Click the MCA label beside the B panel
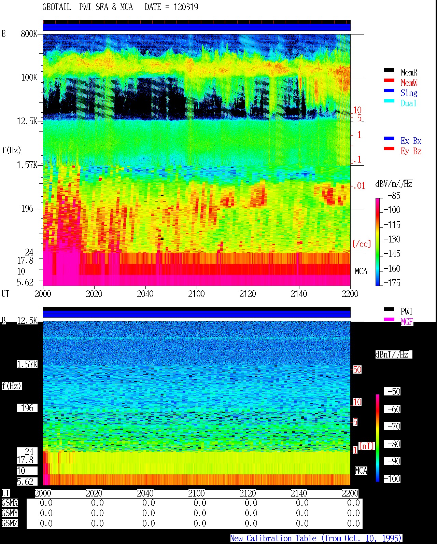 361,471
